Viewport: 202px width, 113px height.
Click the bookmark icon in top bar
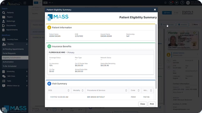pyautogui.click(x=165, y=2)
